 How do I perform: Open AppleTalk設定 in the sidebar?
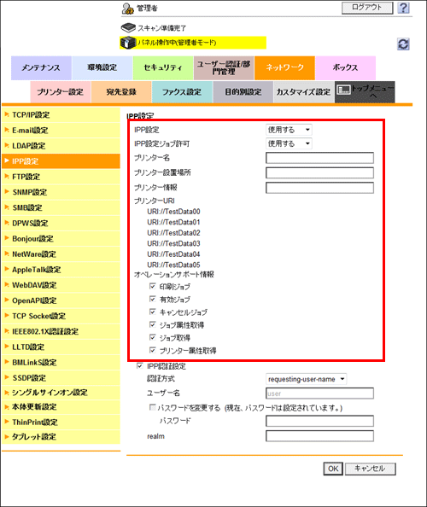pyautogui.click(x=61, y=270)
